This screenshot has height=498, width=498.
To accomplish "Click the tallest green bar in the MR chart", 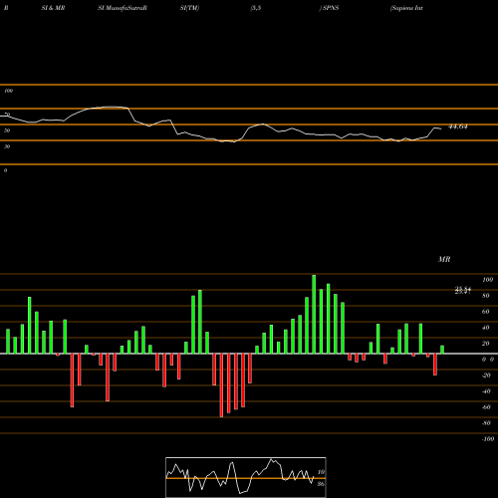I will [314, 314].
